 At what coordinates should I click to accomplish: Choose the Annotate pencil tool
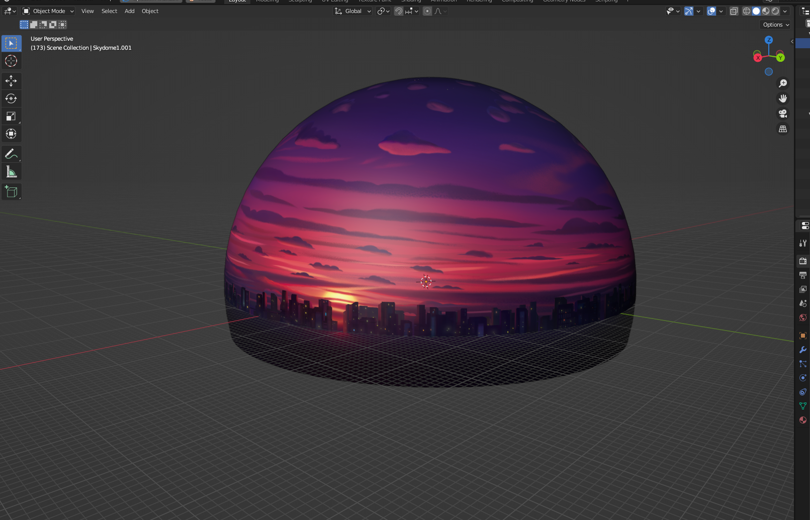click(11, 154)
